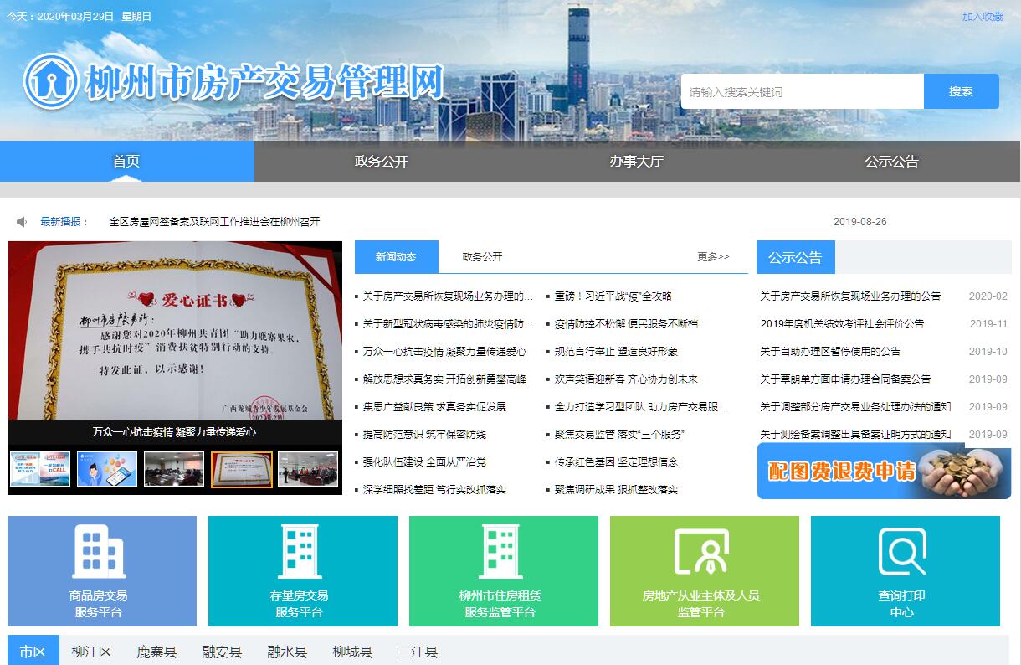This screenshot has width=1021, height=665.
Task: Click the house logo icon in header
Action: (x=51, y=82)
